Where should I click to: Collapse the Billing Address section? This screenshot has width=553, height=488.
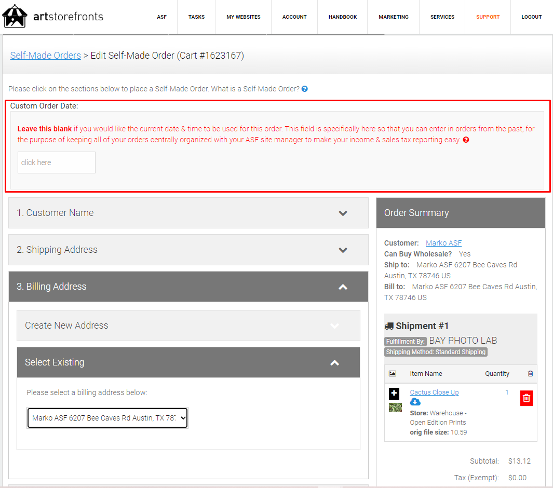[x=343, y=287]
